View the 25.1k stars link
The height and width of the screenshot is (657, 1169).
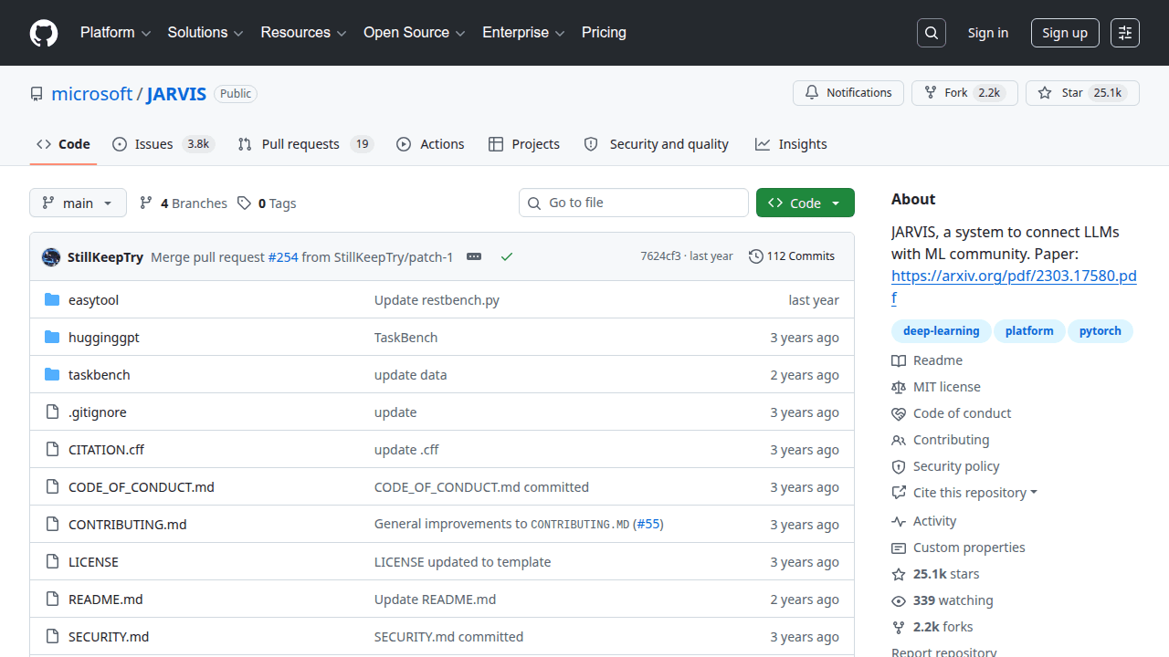(x=935, y=574)
